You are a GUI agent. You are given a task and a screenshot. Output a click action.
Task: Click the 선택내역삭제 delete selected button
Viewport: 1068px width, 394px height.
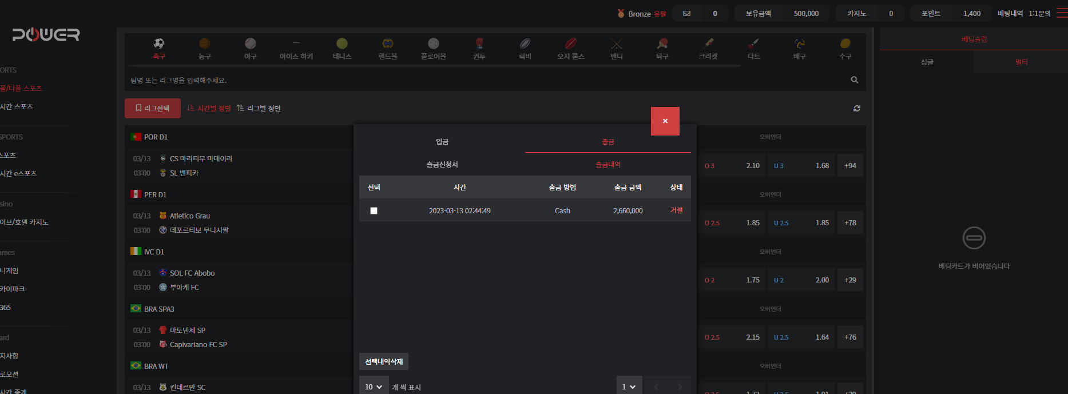tap(384, 362)
